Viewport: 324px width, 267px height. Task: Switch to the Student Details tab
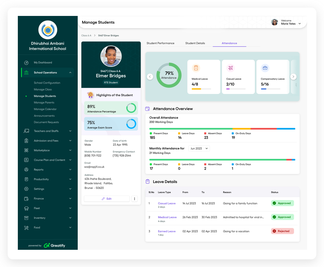click(x=195, y=43)
